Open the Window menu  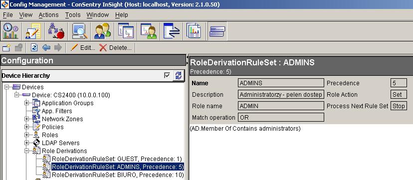(98, 15)
